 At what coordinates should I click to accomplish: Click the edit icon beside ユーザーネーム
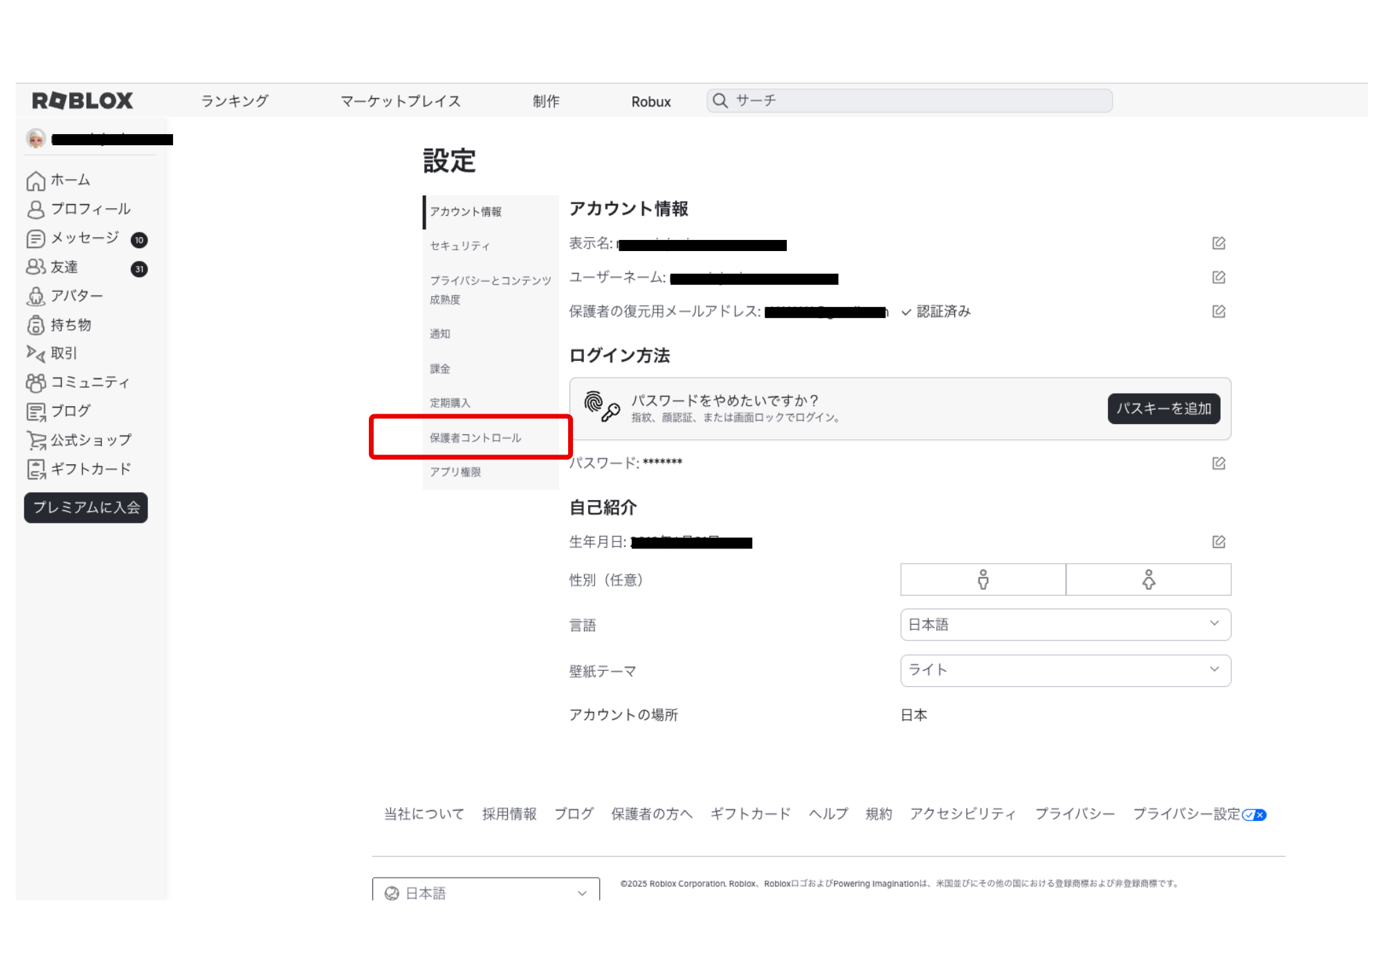point(1219,277)
